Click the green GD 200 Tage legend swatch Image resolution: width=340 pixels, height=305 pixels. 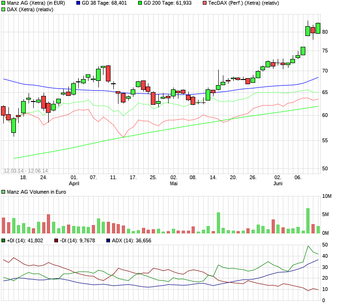point(140,3)
